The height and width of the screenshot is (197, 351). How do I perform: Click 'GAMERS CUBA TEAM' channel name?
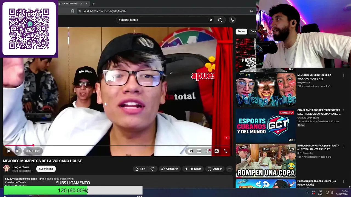tap(308, 118)
